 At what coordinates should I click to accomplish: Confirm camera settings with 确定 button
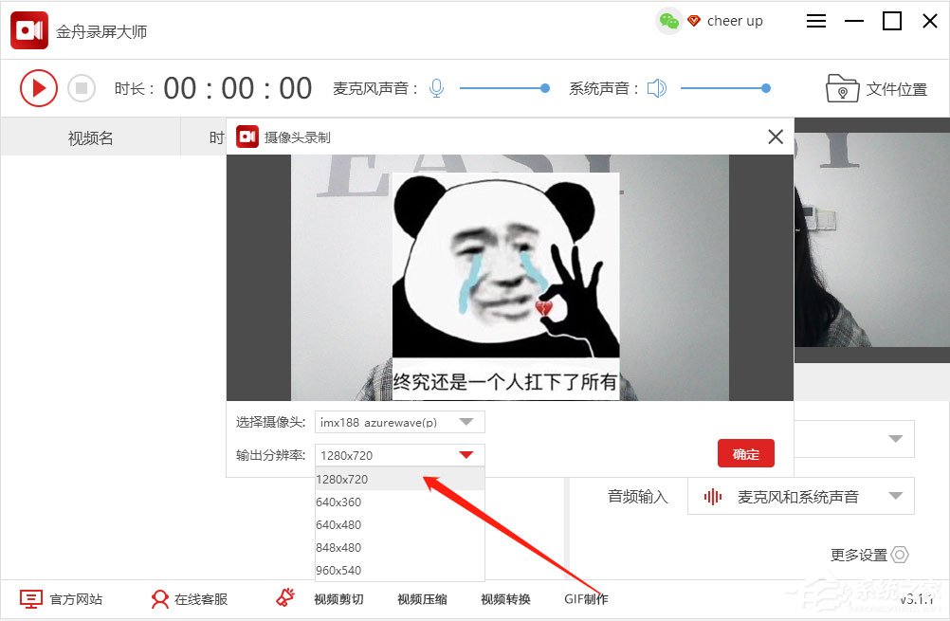(x=745, y=453)
